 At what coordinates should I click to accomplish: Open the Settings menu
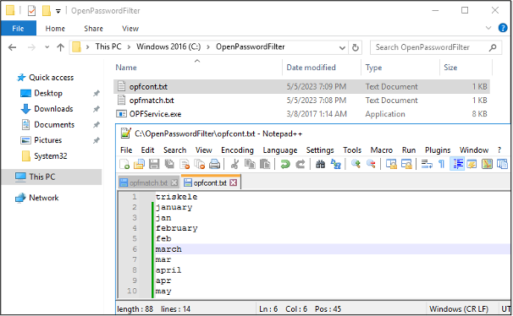(320, 150)
